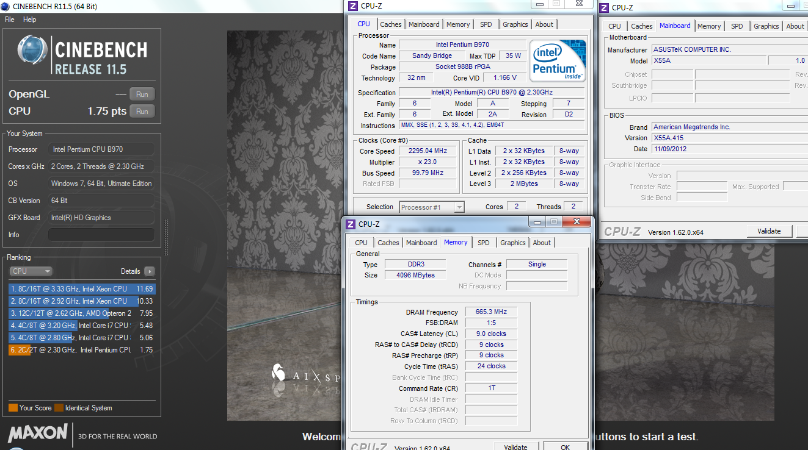Switch to Graphics tab in right CPU-Z window
Viewport: 808px width, 450px height.
pyautogui.click(x=766, y=26)
